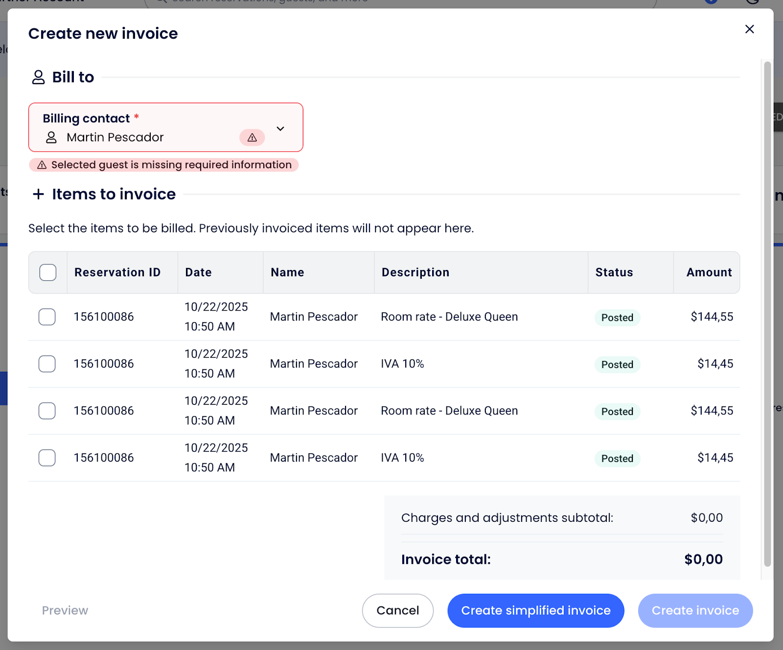Click the warning icon in Billing contact field

pyautogui.click(x=252, y=138)
